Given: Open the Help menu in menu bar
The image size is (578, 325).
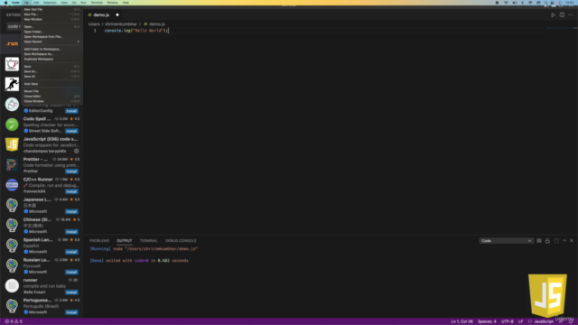Looking at the screenshot, I should pos(126,3).
